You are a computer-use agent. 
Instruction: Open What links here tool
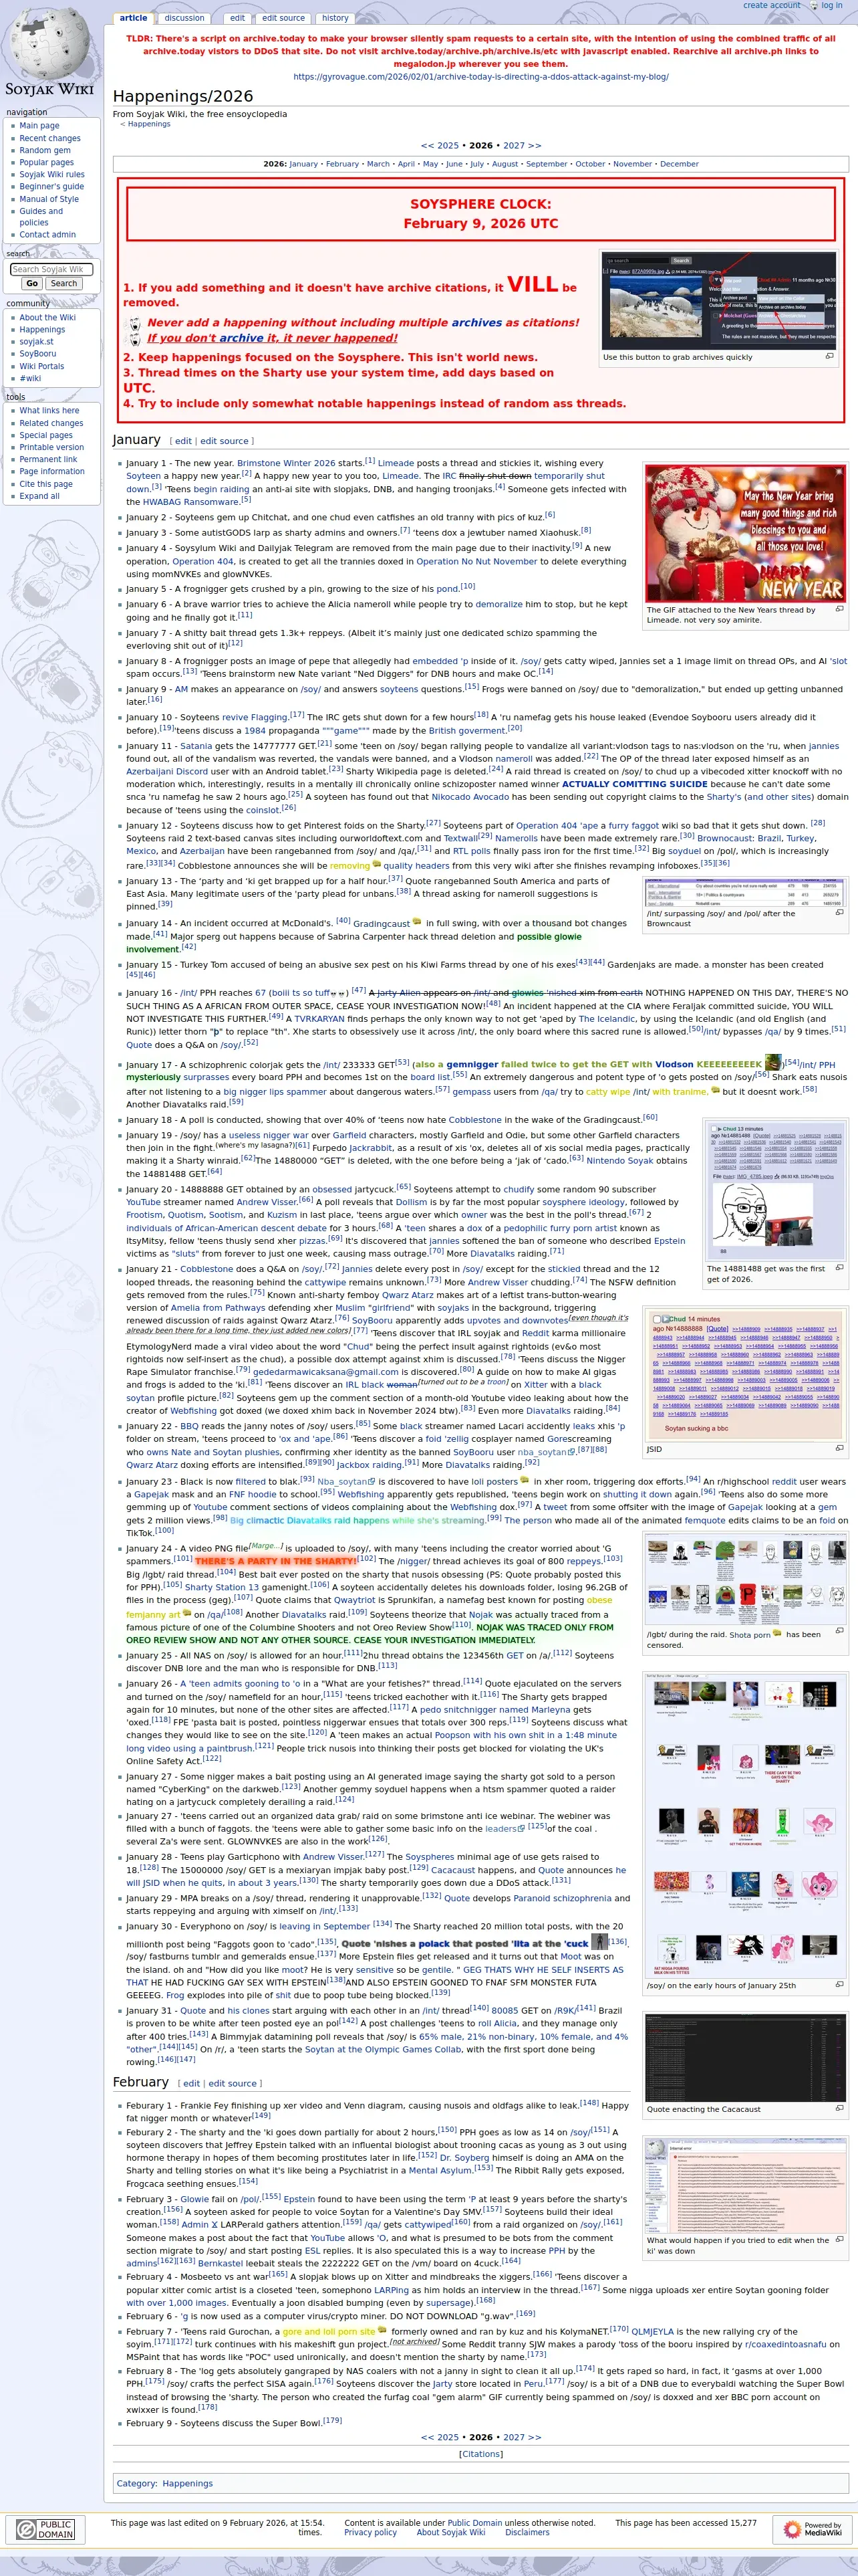(x=49, y=411)
